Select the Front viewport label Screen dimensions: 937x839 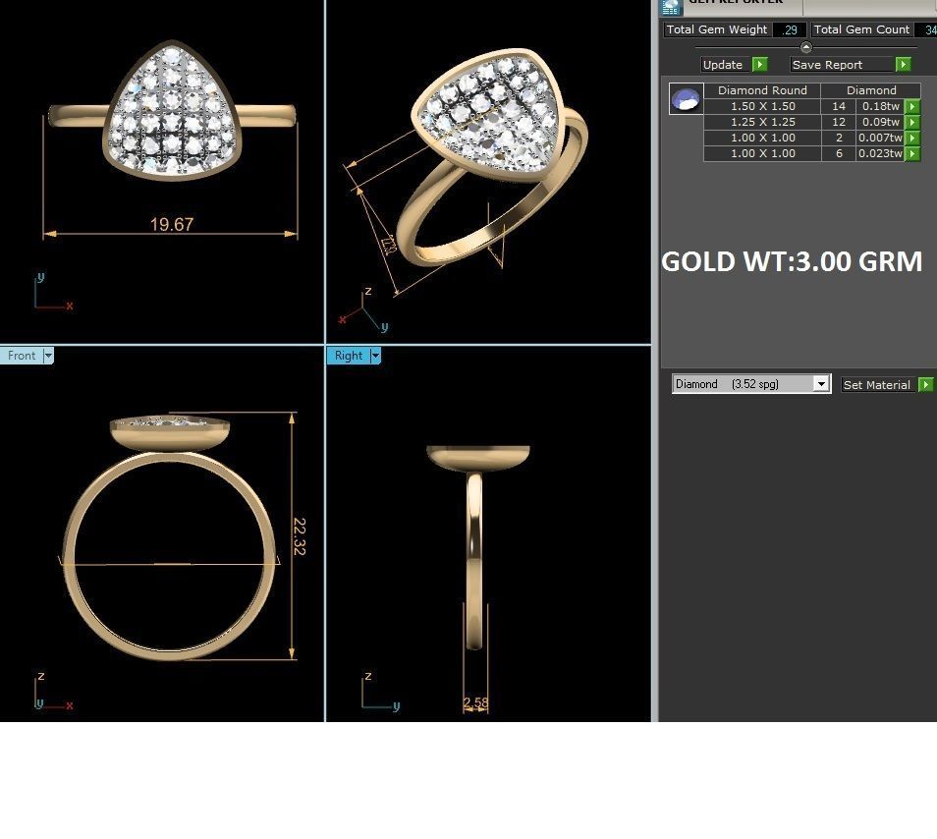[23, 356]
